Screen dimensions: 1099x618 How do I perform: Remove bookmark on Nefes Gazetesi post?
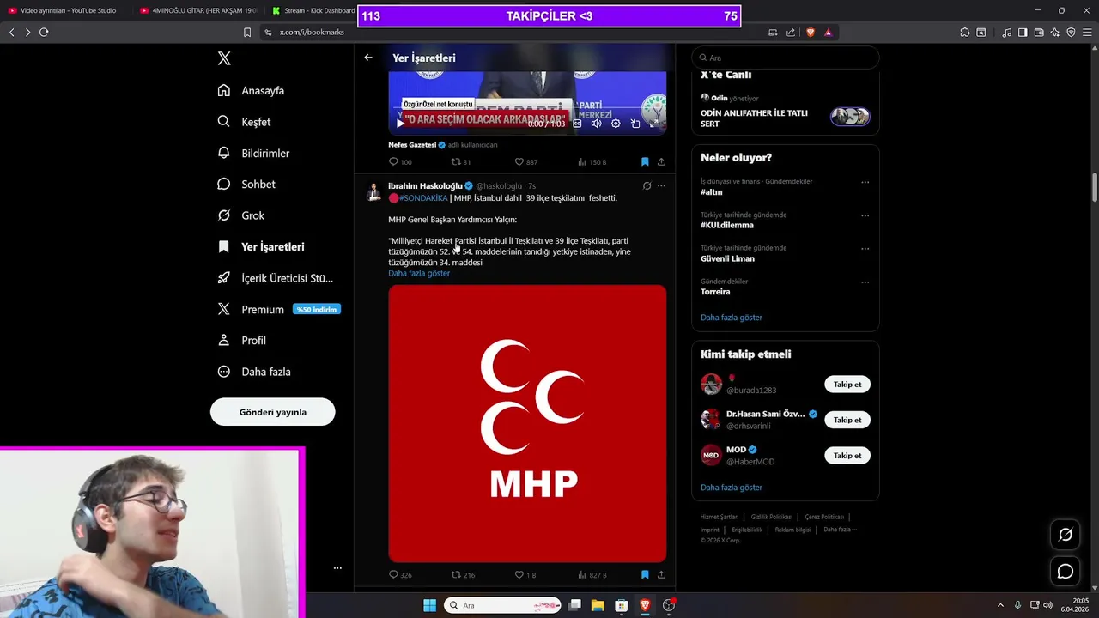pyautogui.click(x=644, y=161)
